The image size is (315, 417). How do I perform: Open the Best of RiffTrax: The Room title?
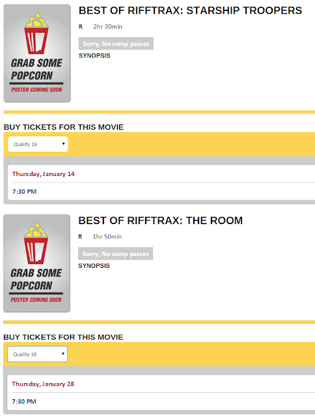click(x=160, y=221)
